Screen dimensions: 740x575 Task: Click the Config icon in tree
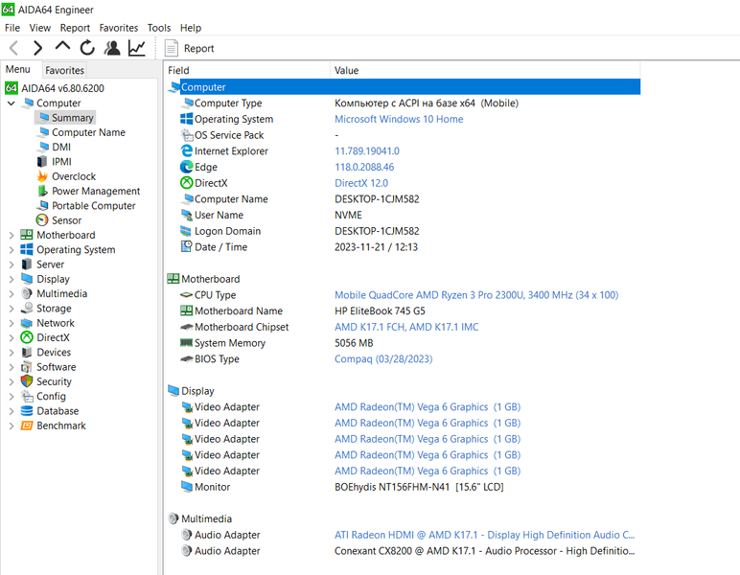(x=27, y=396)
